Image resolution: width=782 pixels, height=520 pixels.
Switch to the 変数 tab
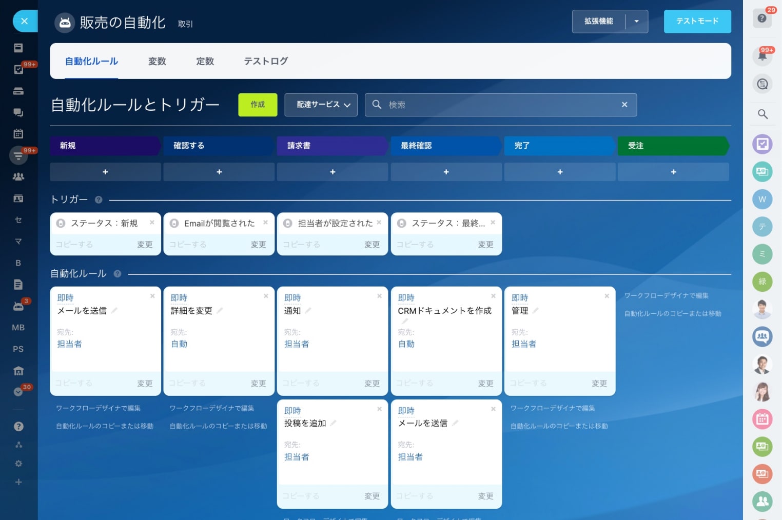pyautogui.click(x=157, y=62)
